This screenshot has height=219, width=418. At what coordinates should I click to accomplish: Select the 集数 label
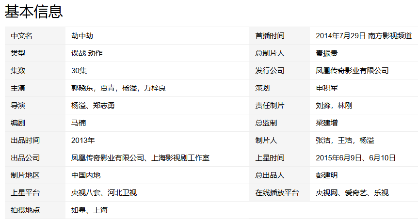(x=18, y=71)
